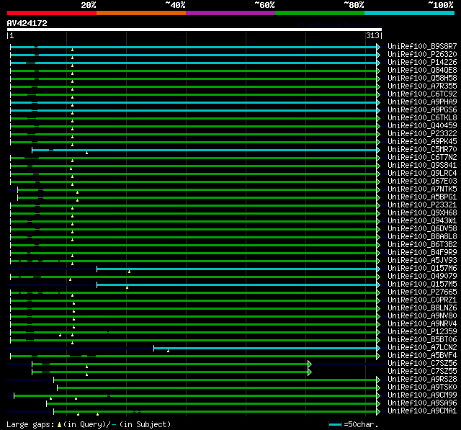461x430 pixels.
Task: Select the UniRef100_Q9S841 label
Action: 422,166
